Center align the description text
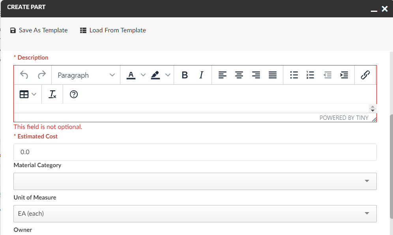 click(x=239, y=75)
